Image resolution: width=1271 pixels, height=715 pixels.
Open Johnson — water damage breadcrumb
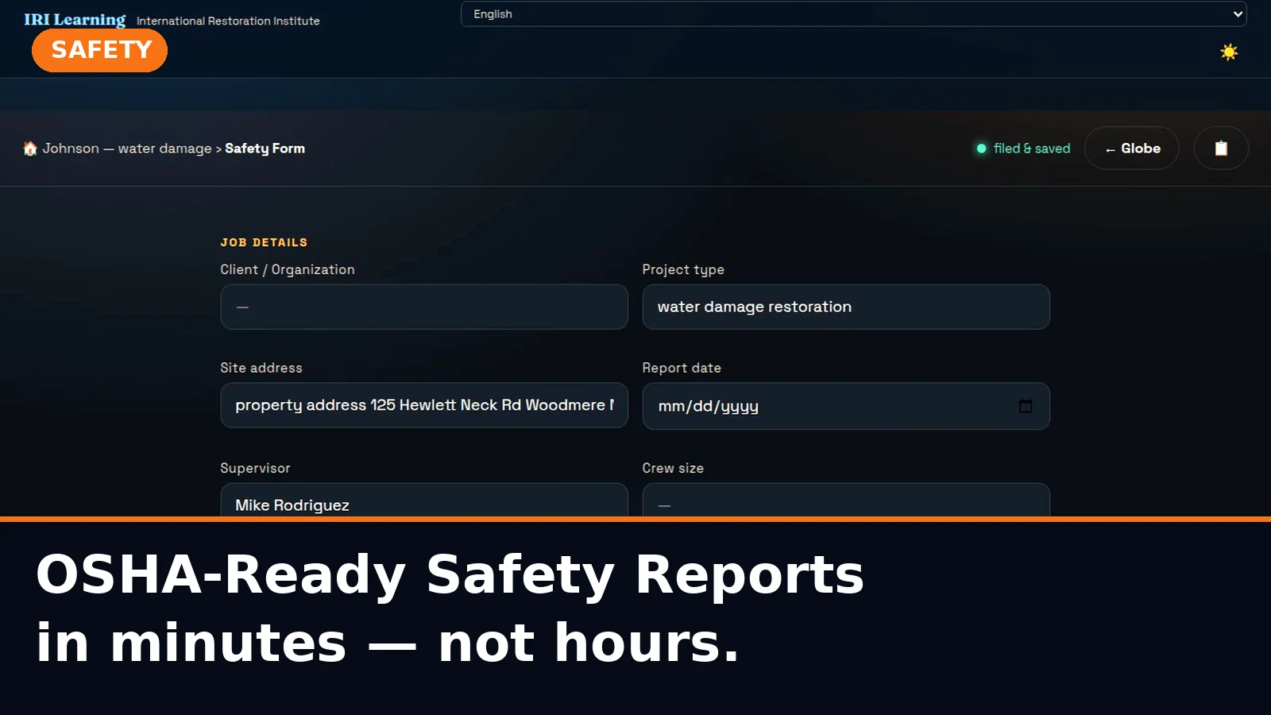pyautogui.click(x=127, y=149)
